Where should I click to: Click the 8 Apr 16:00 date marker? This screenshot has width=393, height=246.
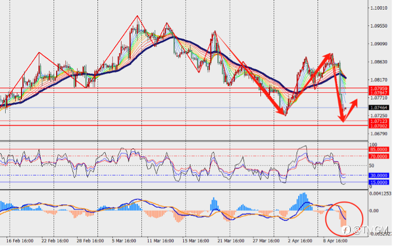(x=335, y=241)
